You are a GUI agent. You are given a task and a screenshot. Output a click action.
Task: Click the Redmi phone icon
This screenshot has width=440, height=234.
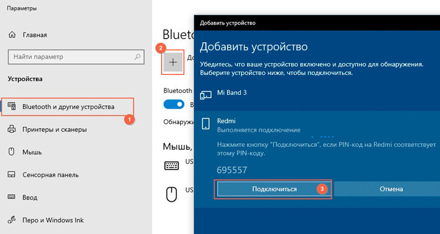click(206, 123)
